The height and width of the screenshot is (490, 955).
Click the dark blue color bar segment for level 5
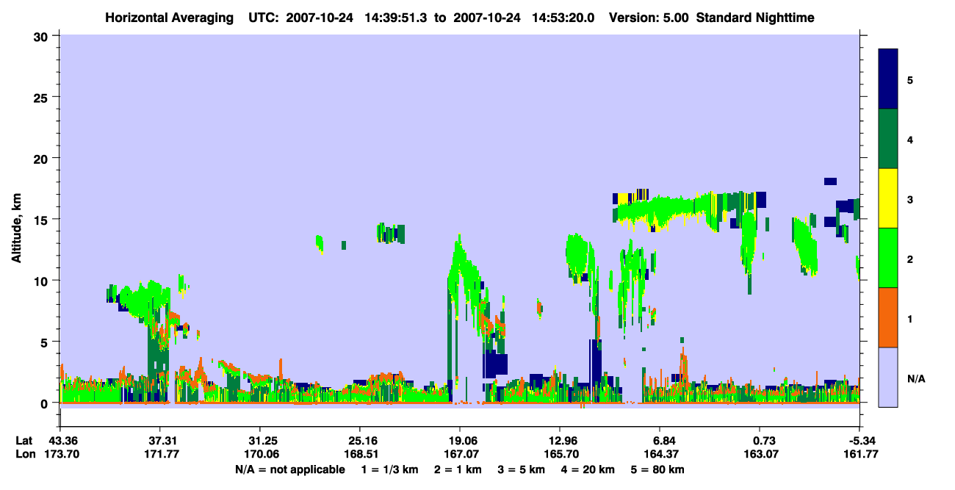coord(888,79)
